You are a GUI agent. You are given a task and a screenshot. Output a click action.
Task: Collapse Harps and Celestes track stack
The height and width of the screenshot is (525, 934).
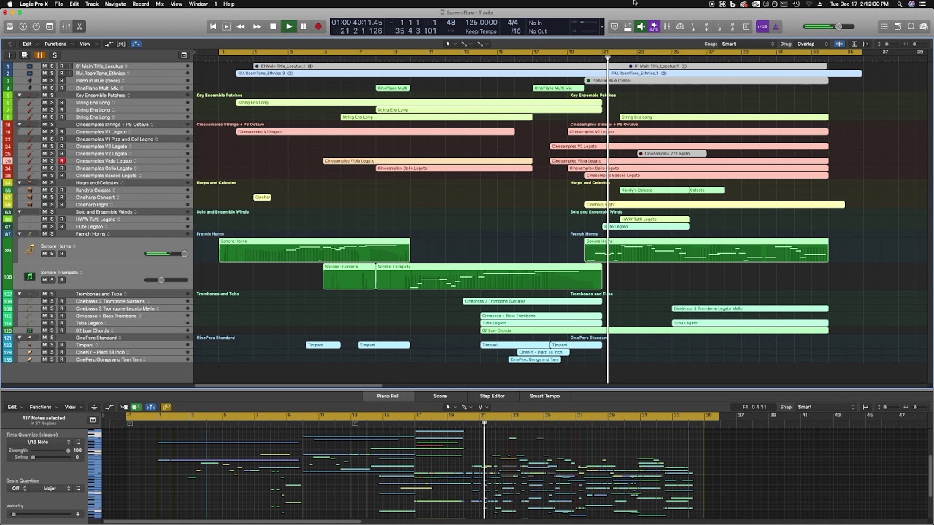tap(20, 183)
